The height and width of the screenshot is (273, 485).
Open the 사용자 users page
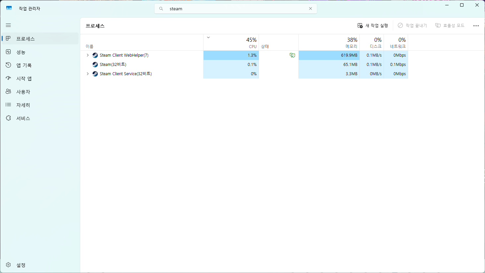[40, 91]
